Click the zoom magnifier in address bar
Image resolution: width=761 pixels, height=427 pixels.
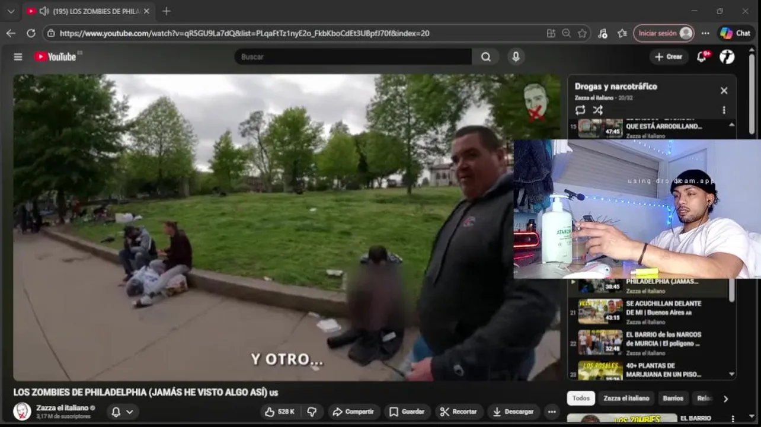[567, 33]
